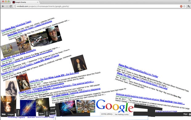Click the upside-down portrait thumbnail
The image size is (191, 120).
pos(8,104)
